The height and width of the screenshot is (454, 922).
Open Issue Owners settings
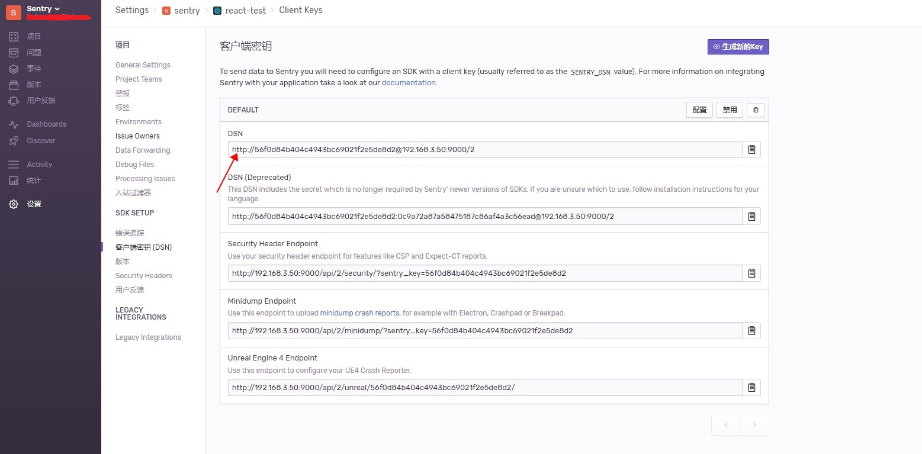pyautogui.click(x=137, y=136)
